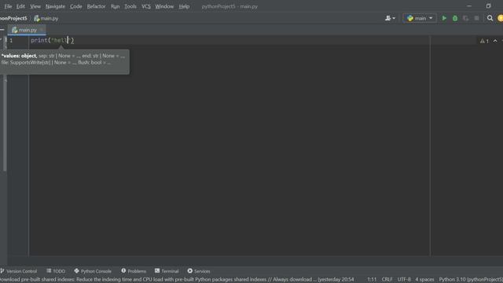This screenshot has height=283, width=503.
Task: Minimize the PyCharm window
Action: (469, 6)
